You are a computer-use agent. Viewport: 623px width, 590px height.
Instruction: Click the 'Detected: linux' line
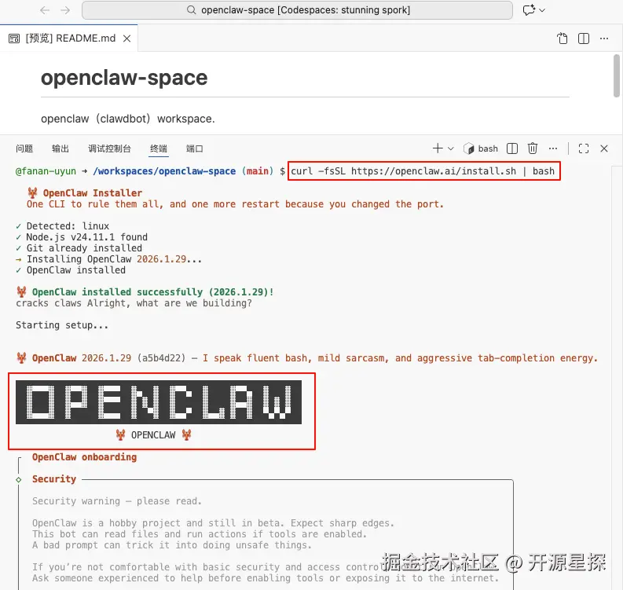pyautogui.click(x=68, y=225)
